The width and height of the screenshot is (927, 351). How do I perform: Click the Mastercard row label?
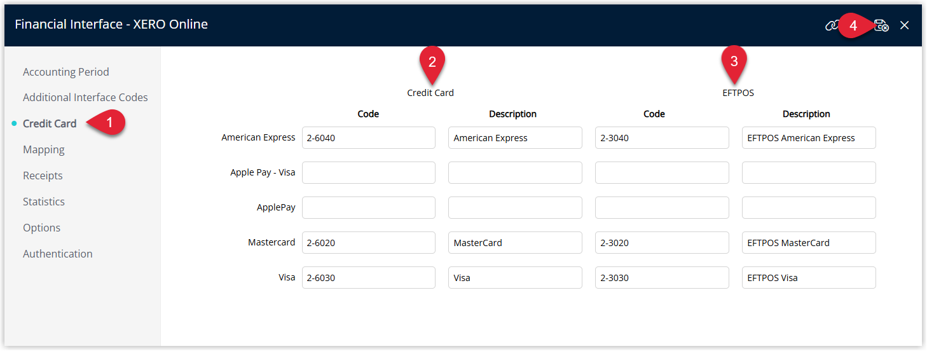[x=271, y=242]
